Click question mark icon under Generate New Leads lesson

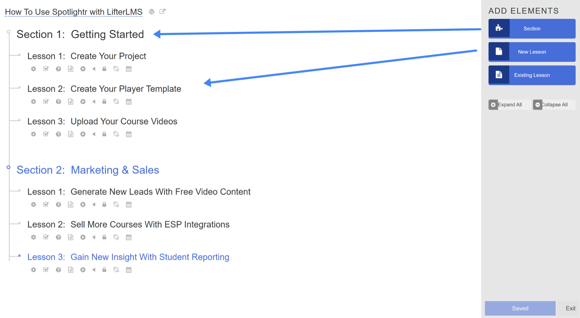coord(58,205)
